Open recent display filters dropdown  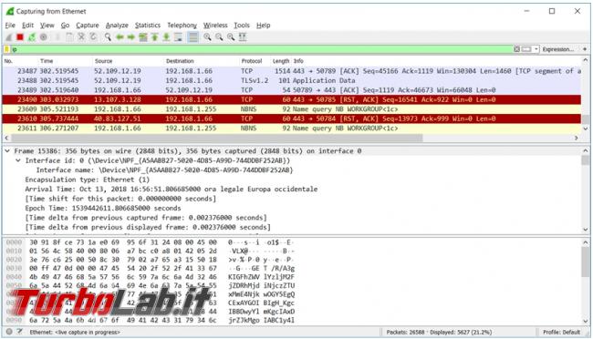pyautogui.click(x=536, y=49)
